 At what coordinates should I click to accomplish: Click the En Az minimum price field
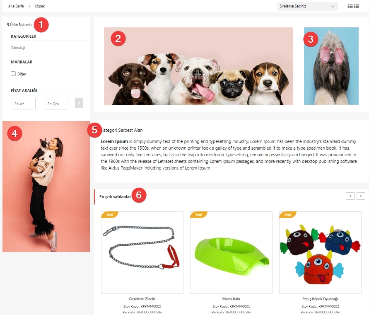(23, 104)
